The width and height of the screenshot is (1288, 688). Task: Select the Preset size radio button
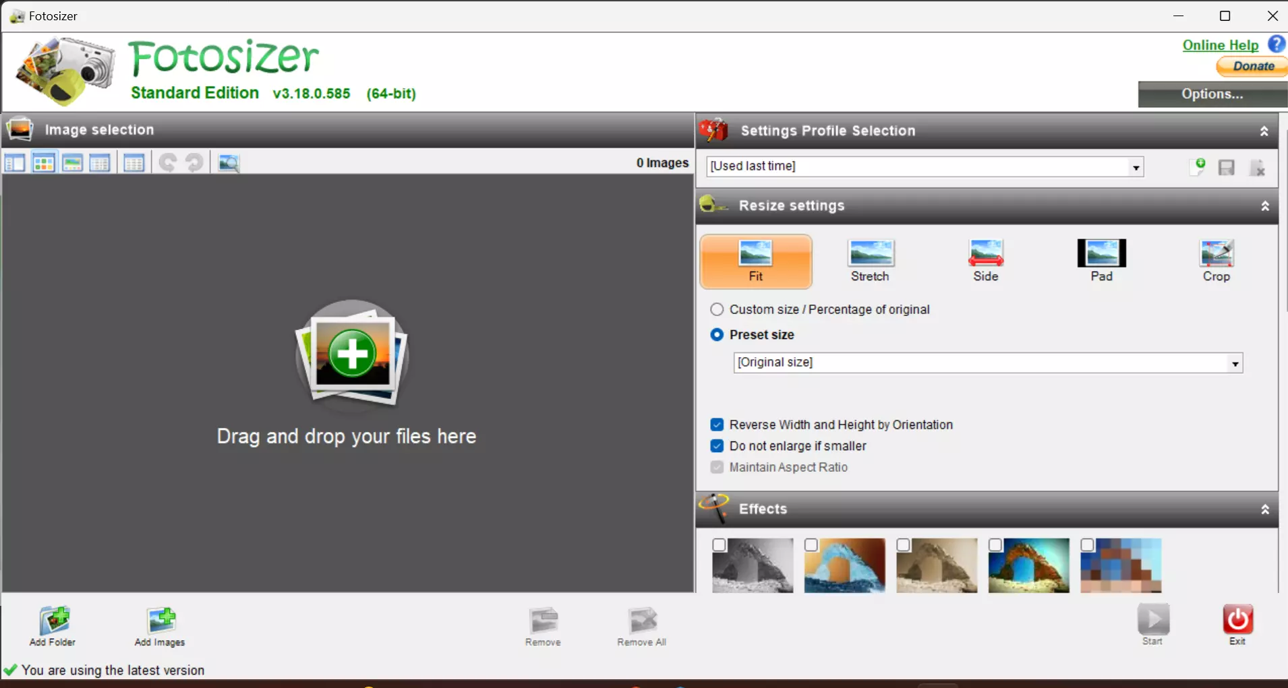[717, 335]
